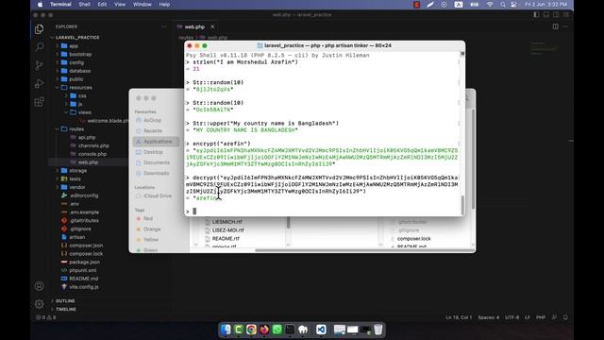Open the Search view in activity bar
This screenshot has width=604, height=340.
(x=39, y=47)
